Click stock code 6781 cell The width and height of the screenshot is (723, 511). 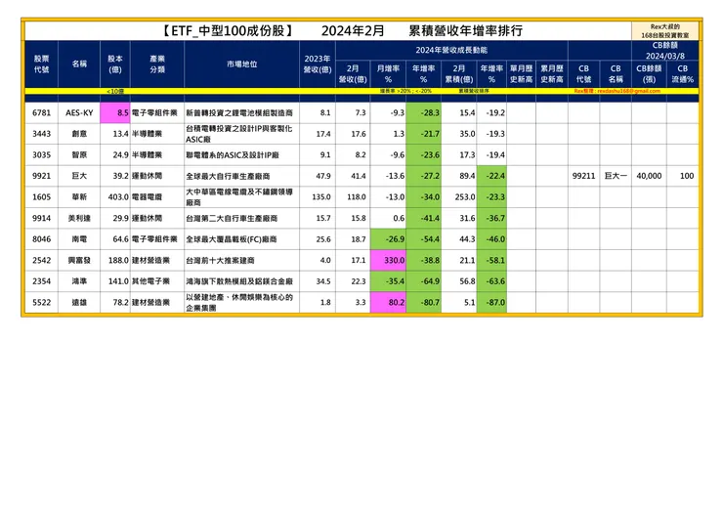tap(41, 113)
